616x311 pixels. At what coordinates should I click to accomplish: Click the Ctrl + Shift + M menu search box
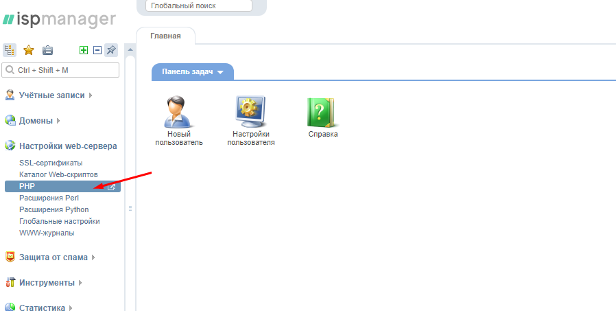coord(62,70)
